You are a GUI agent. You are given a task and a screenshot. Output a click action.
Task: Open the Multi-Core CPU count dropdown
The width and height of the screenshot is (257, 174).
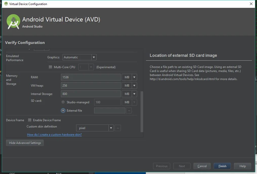coord(86,67)
